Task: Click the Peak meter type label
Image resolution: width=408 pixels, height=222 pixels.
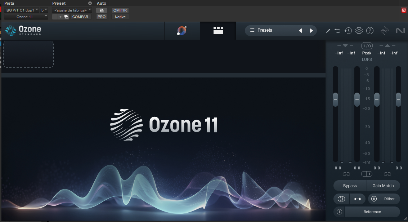Action: click(367, 53)
